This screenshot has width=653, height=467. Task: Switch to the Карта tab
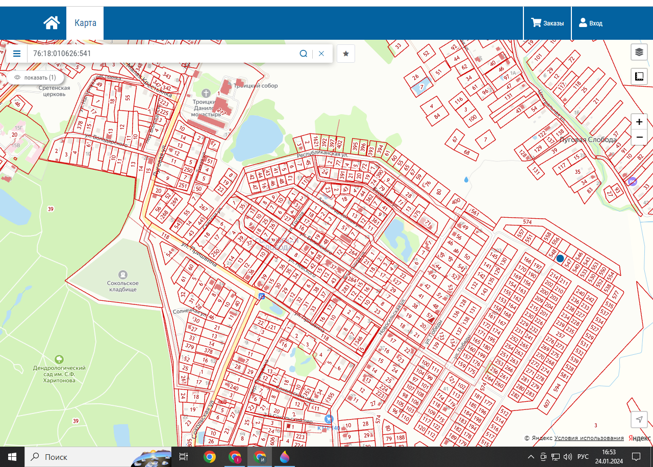[85, 23]
